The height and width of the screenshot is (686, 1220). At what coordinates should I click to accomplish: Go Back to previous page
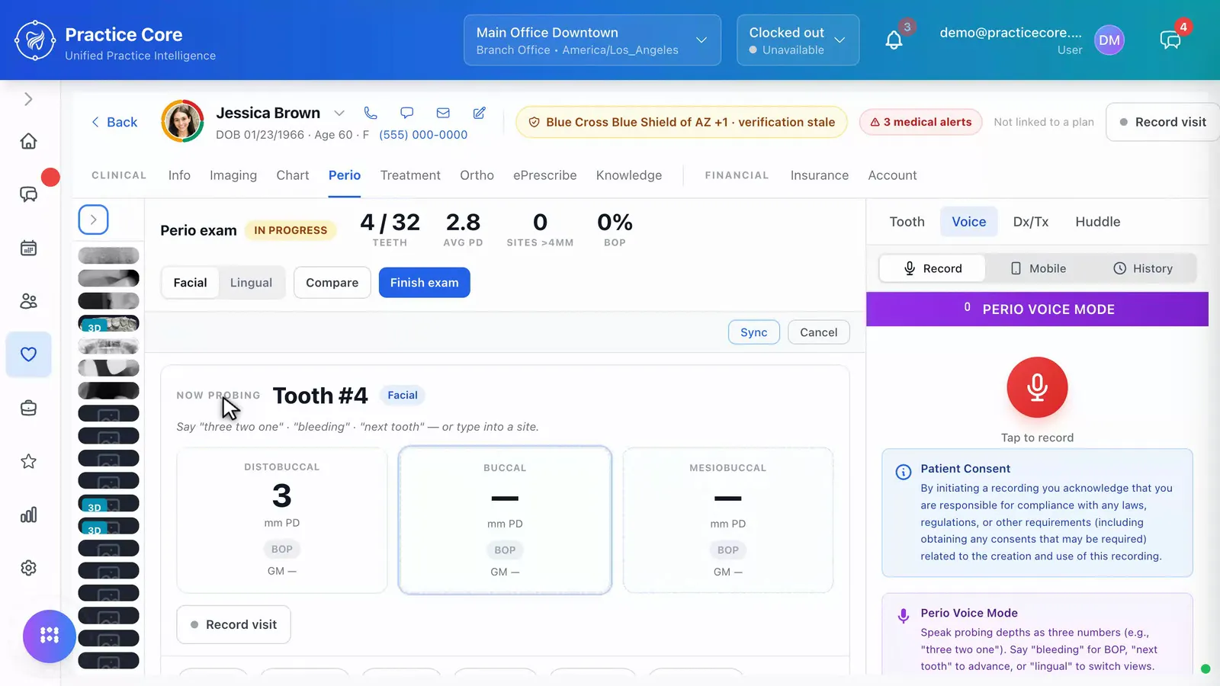pyautogui.click(x=114, y=122)
